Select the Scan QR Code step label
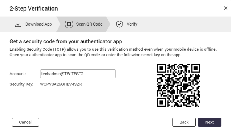This screenshot has height=134, width=231. pos(89,24)
